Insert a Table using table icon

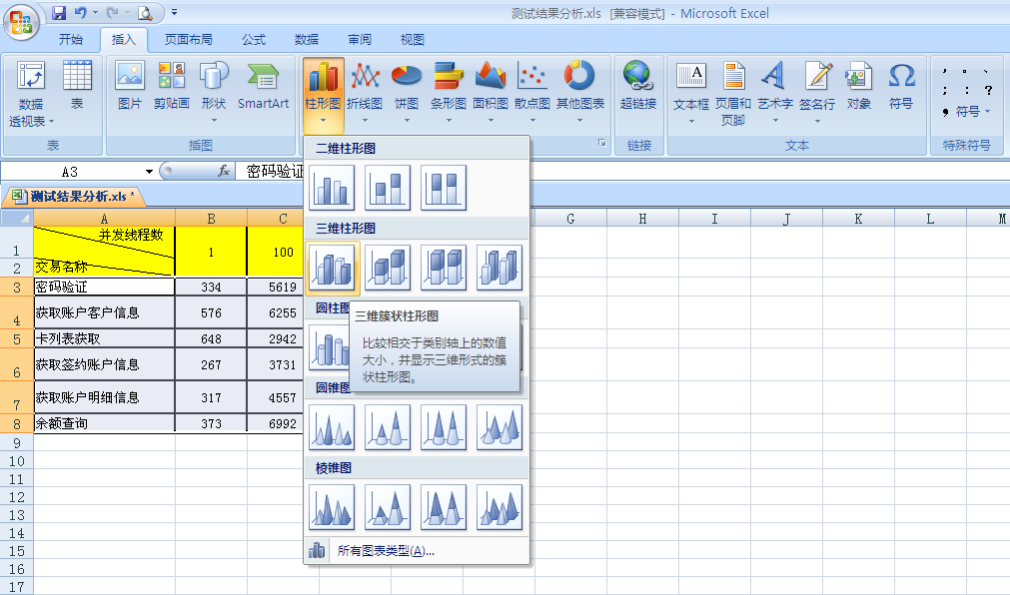[77, 78]
